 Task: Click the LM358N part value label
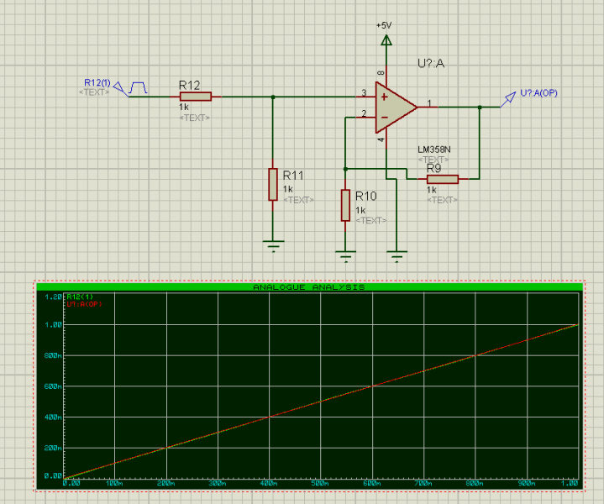pos(434,150)
